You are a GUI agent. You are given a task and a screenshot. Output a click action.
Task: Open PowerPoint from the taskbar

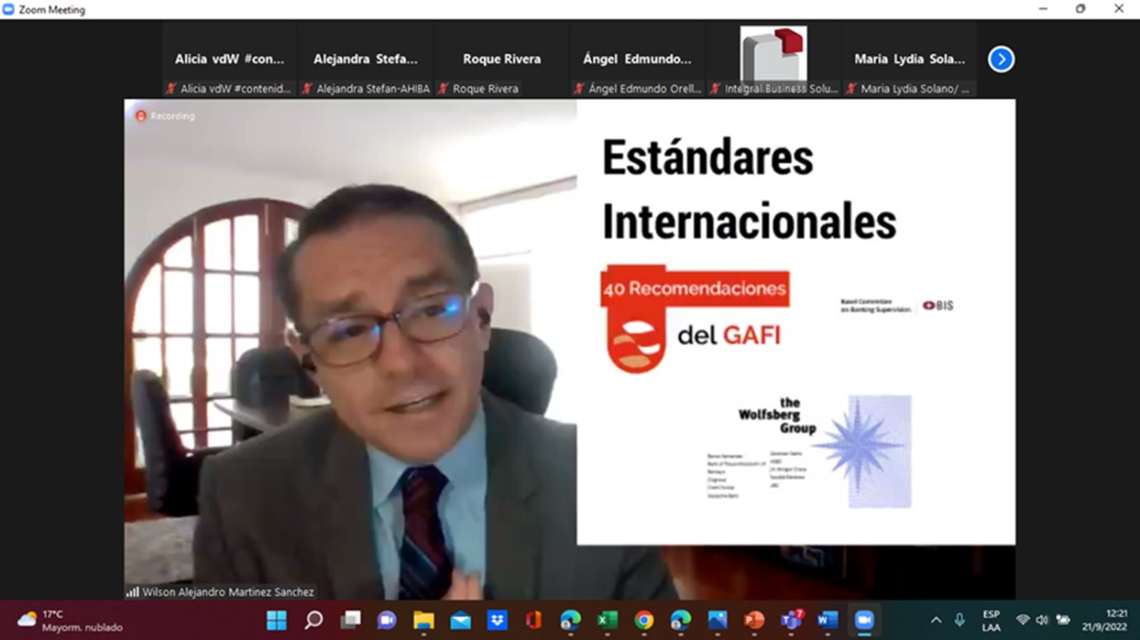(754, 620)
